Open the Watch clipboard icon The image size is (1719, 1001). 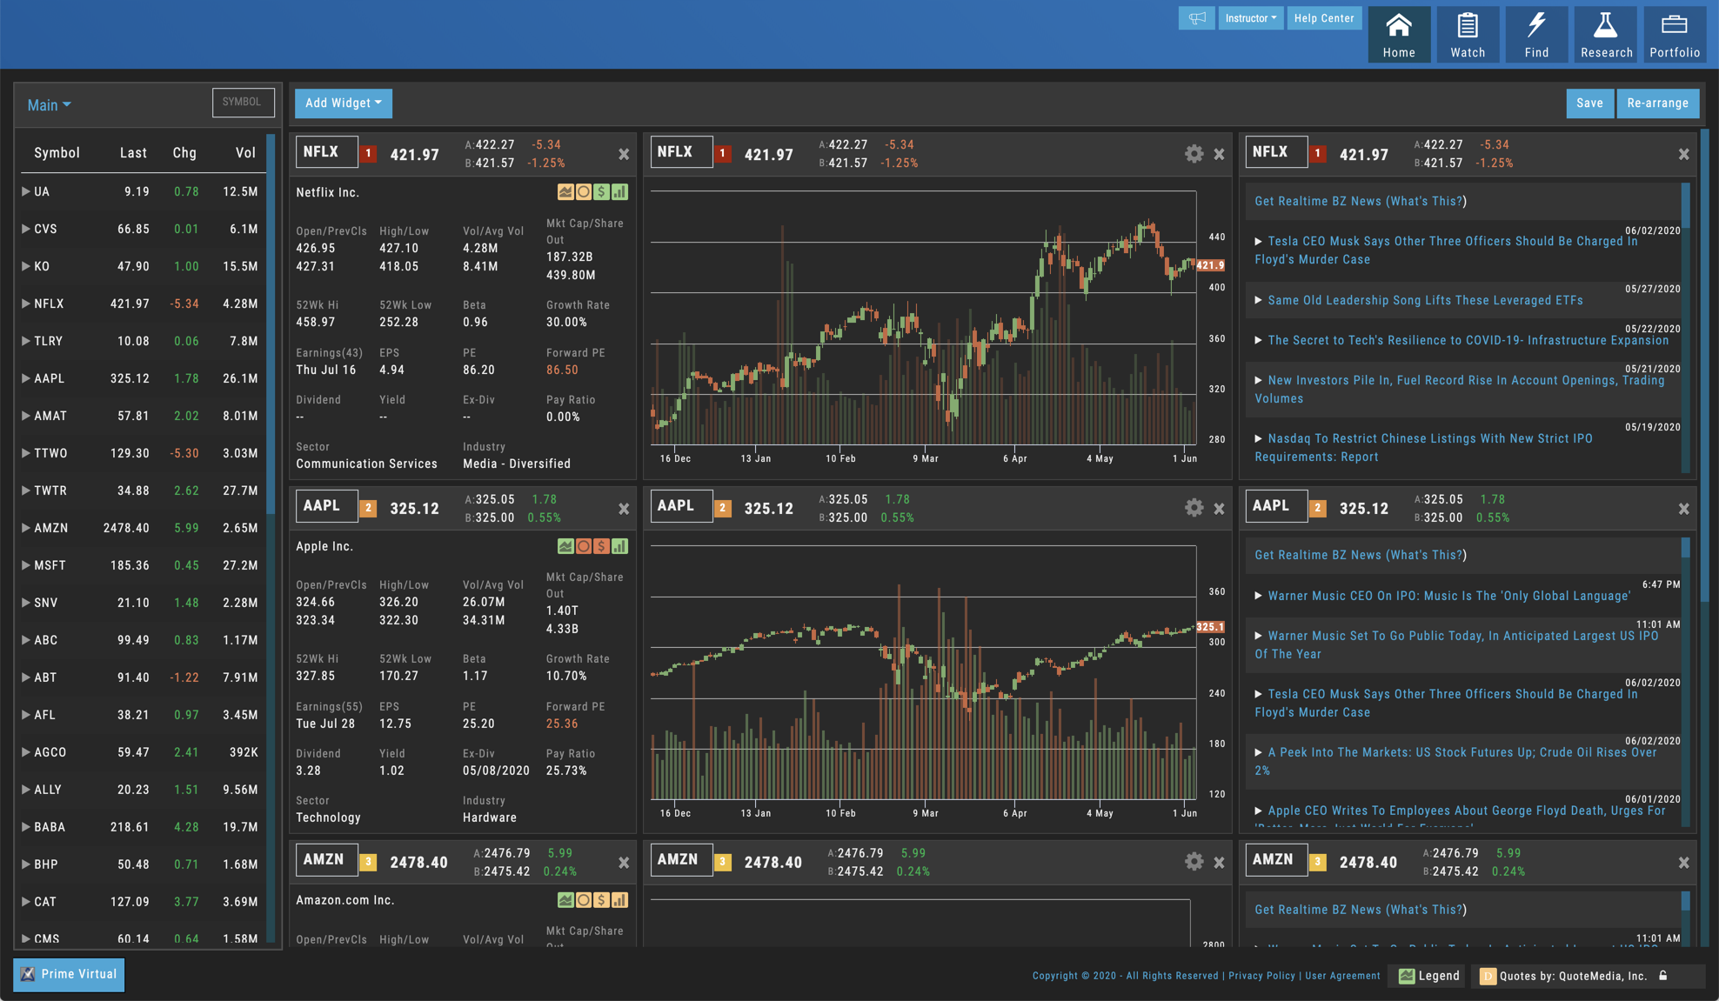tap(1467, 34)
